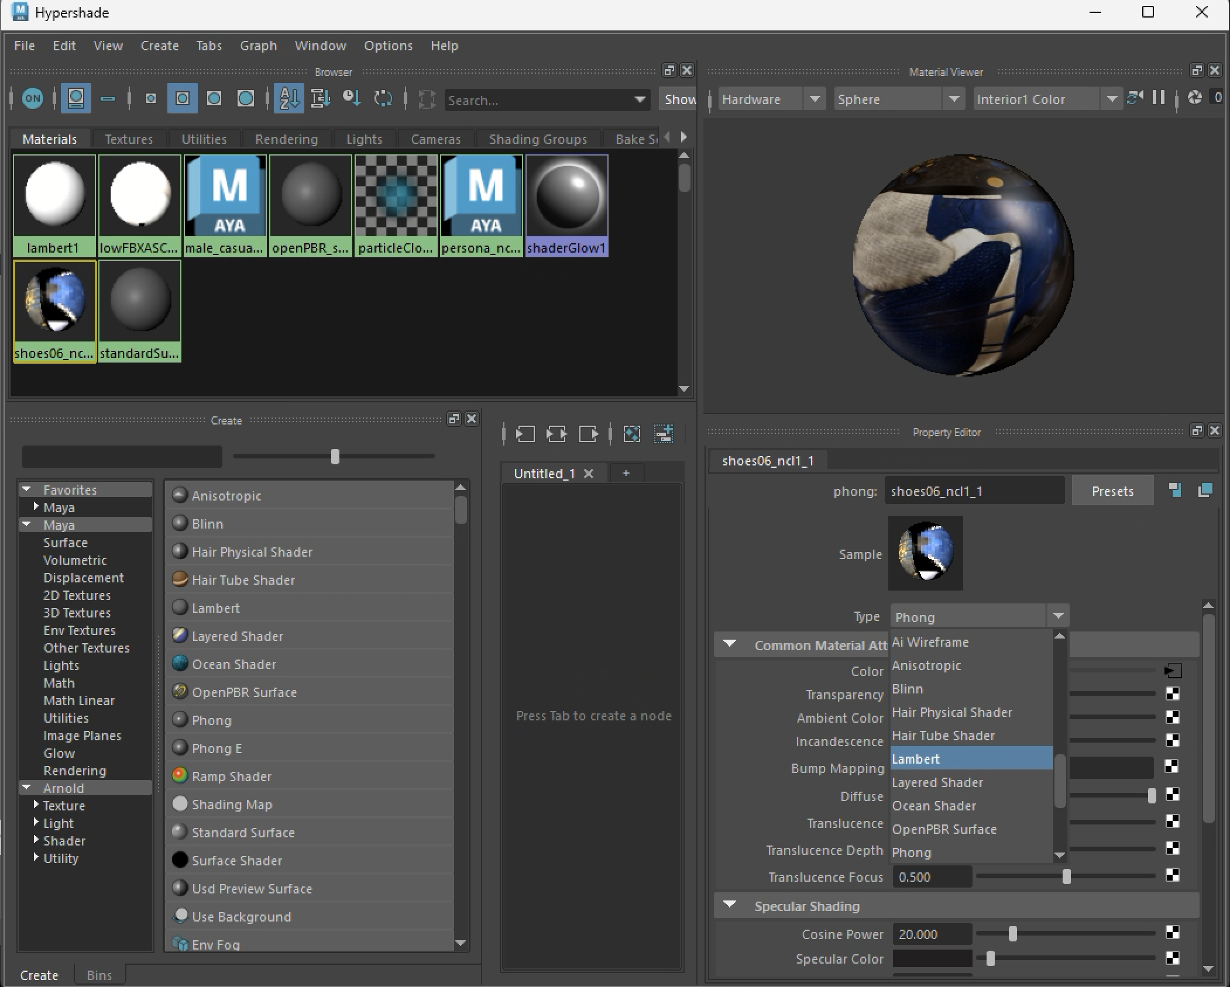Image resolution: width=1230 pixels, height=987 pixels.
Task: Pause the Material Viewer rendering
Action: (x=1158, y=98)
